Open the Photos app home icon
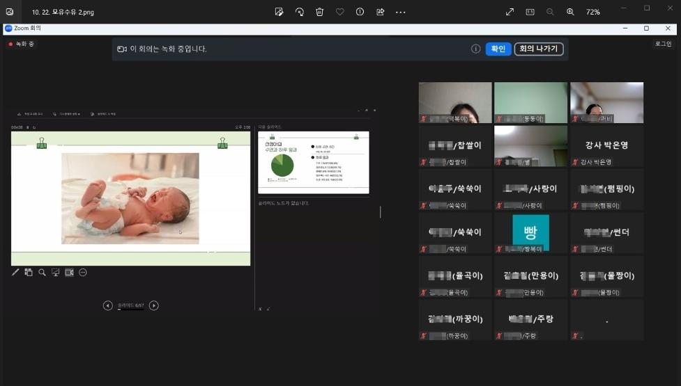 pyautogui.click(x=10, y=12)
